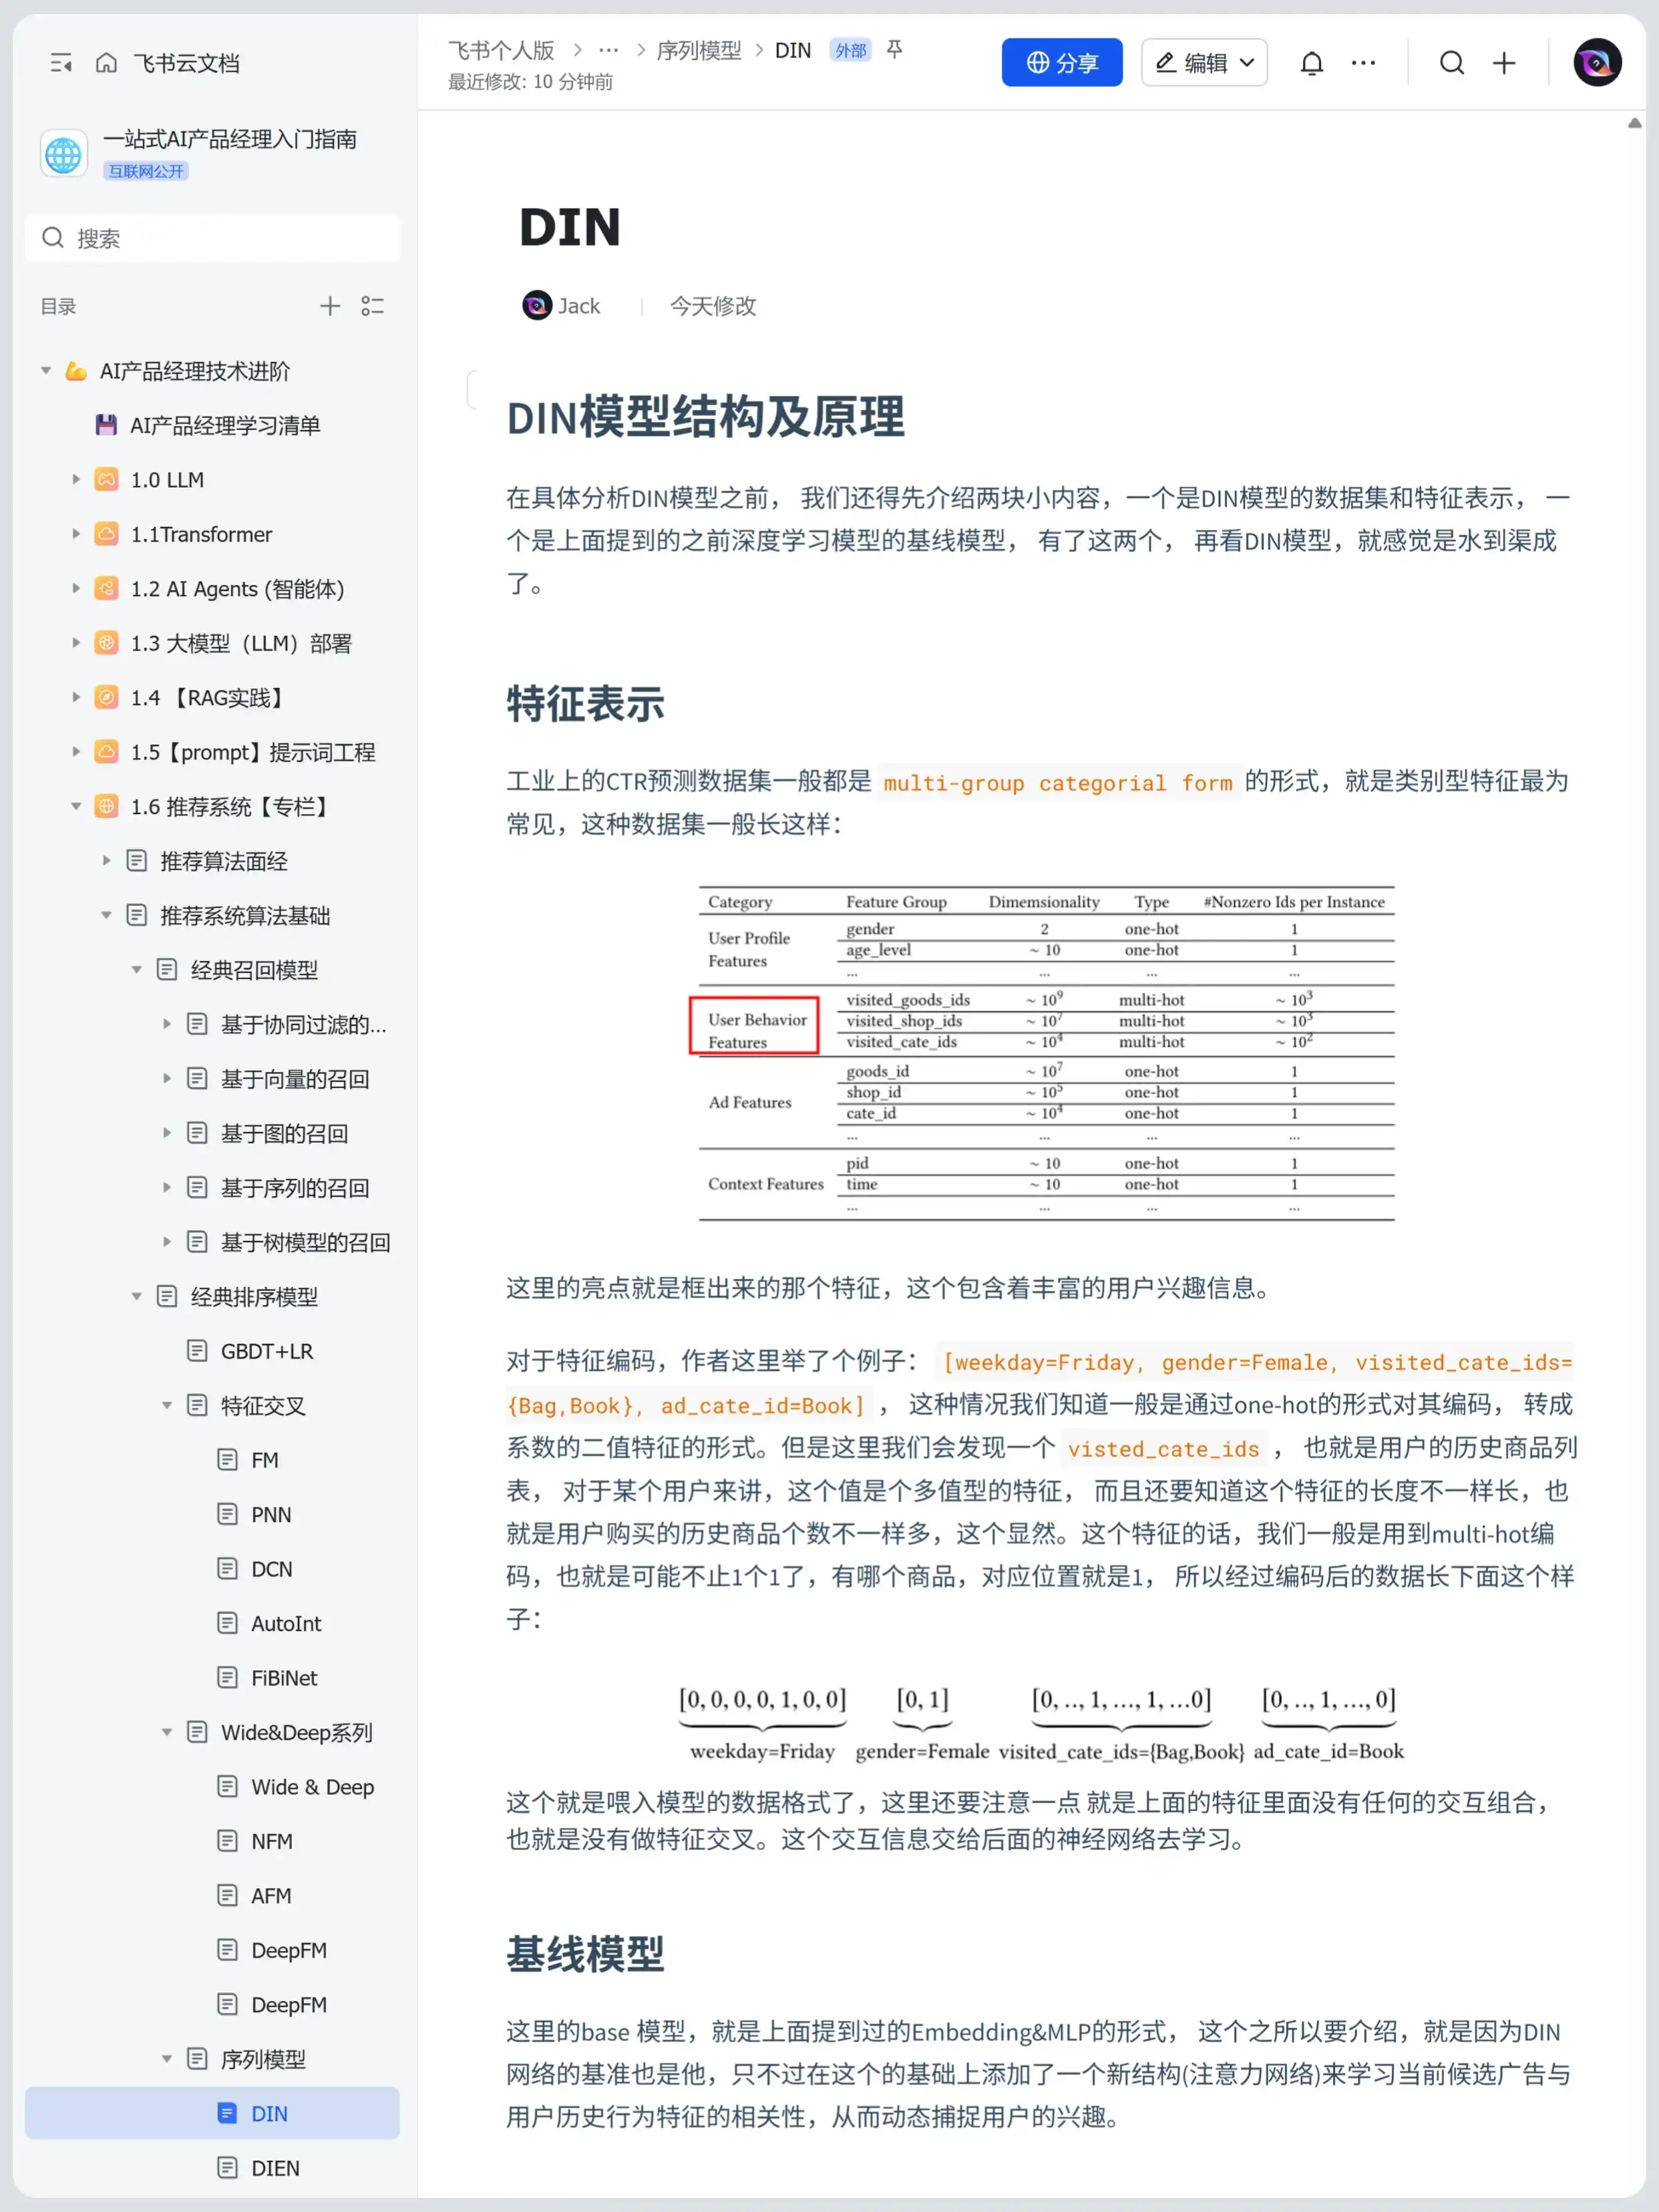Image resolution: width=1659 pixels, height=2212 pixels.
Task: Click the scroll-up arrow on the right scrollbar
Action: (x=1636, y=122)
